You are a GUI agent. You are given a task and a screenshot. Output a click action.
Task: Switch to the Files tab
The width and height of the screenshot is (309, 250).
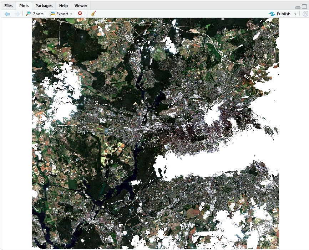[x=8, y=6]
